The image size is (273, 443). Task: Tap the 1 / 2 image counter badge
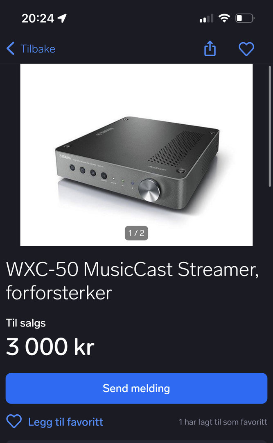click(137, 233)
